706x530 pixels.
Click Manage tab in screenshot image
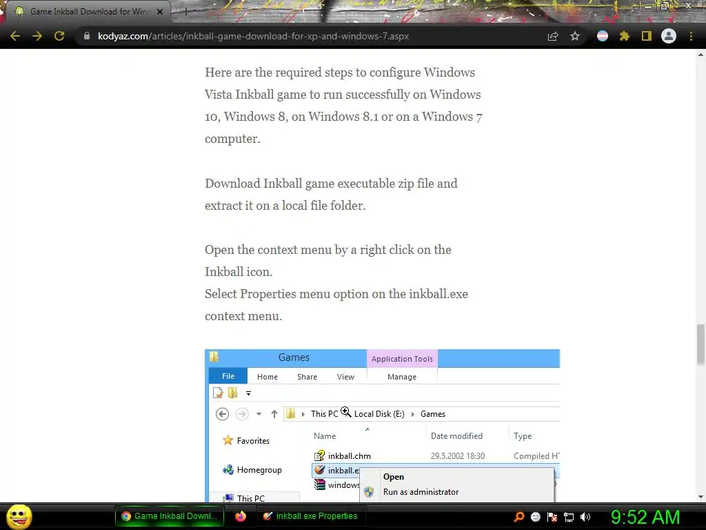pos(402,377)
